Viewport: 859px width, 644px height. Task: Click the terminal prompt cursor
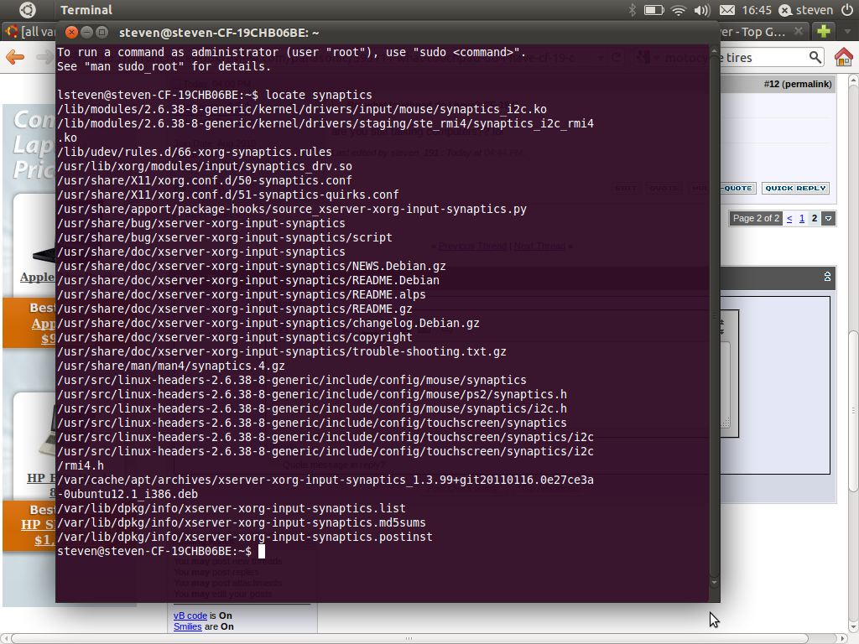[x=262, y=551]
